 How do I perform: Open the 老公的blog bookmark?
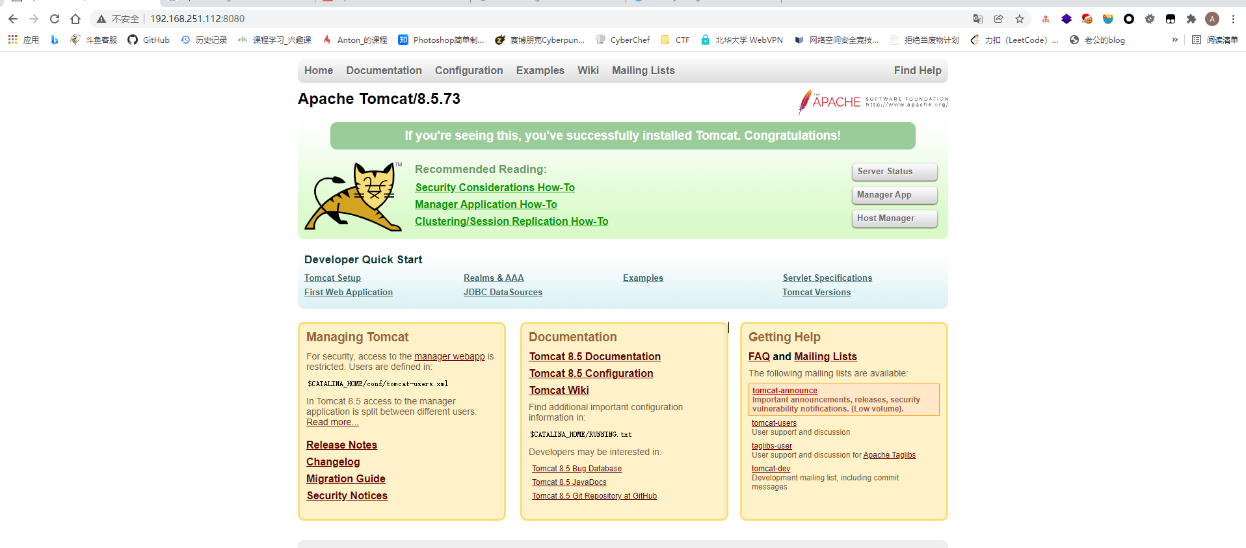pos(1097,40)
